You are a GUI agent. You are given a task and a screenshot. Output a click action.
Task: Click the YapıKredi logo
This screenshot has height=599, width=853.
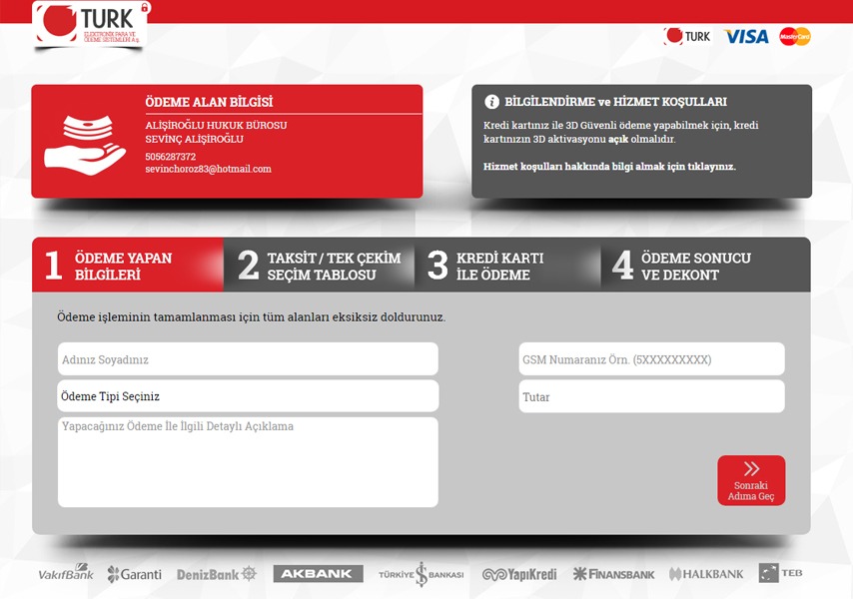pyautogui.click(x=519, y=574)
